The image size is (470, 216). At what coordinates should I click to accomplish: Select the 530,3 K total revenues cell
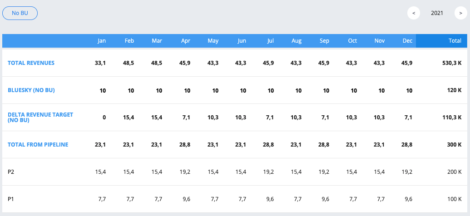point(452,63)
